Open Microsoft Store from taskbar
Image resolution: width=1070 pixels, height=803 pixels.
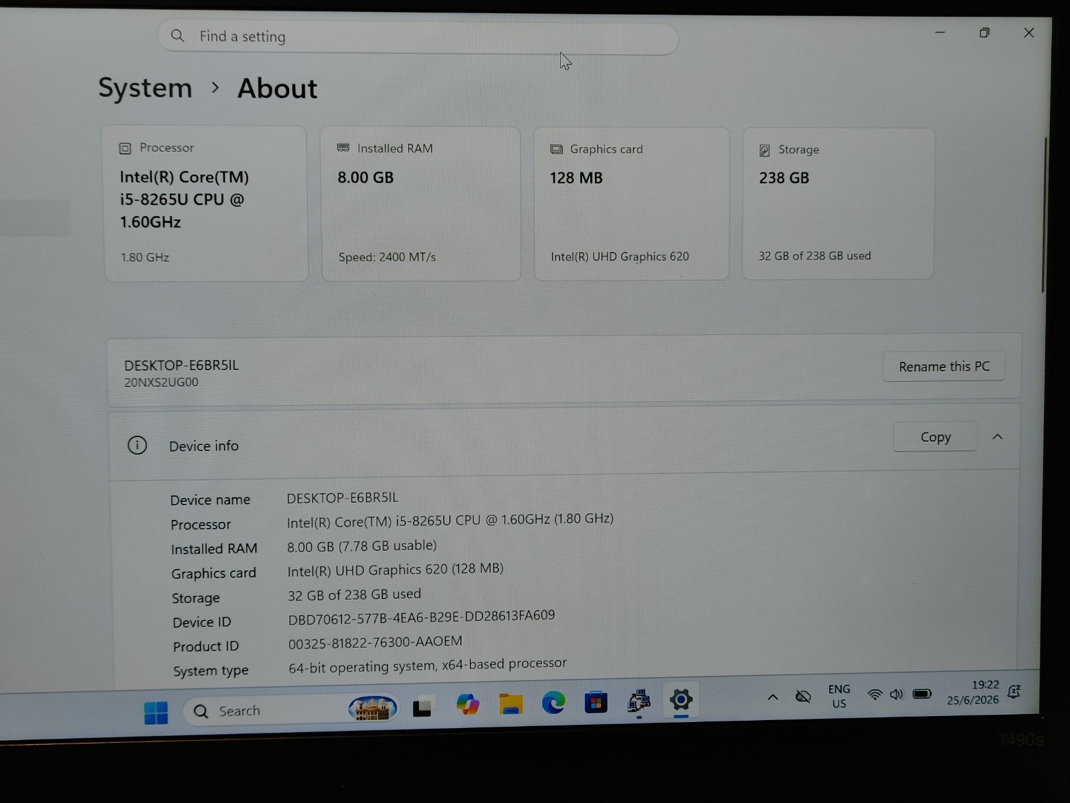(596, 702)
